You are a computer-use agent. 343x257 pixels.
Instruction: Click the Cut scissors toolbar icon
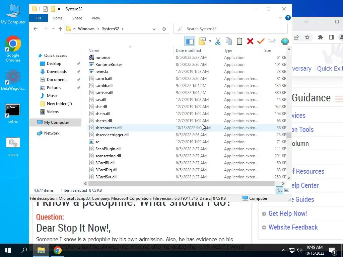pos(218,41)
